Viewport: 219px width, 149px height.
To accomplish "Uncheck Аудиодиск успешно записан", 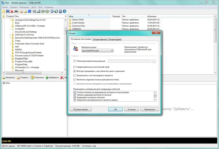I will pos(75,97).
